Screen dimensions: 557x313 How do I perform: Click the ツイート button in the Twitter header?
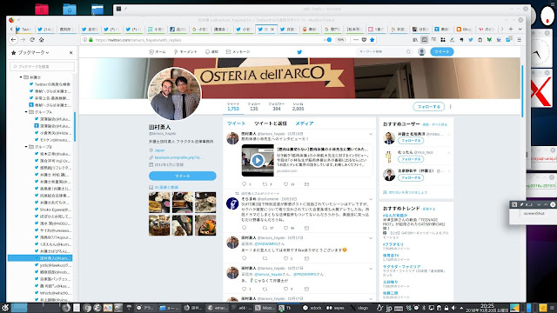(x=441, y=52)
